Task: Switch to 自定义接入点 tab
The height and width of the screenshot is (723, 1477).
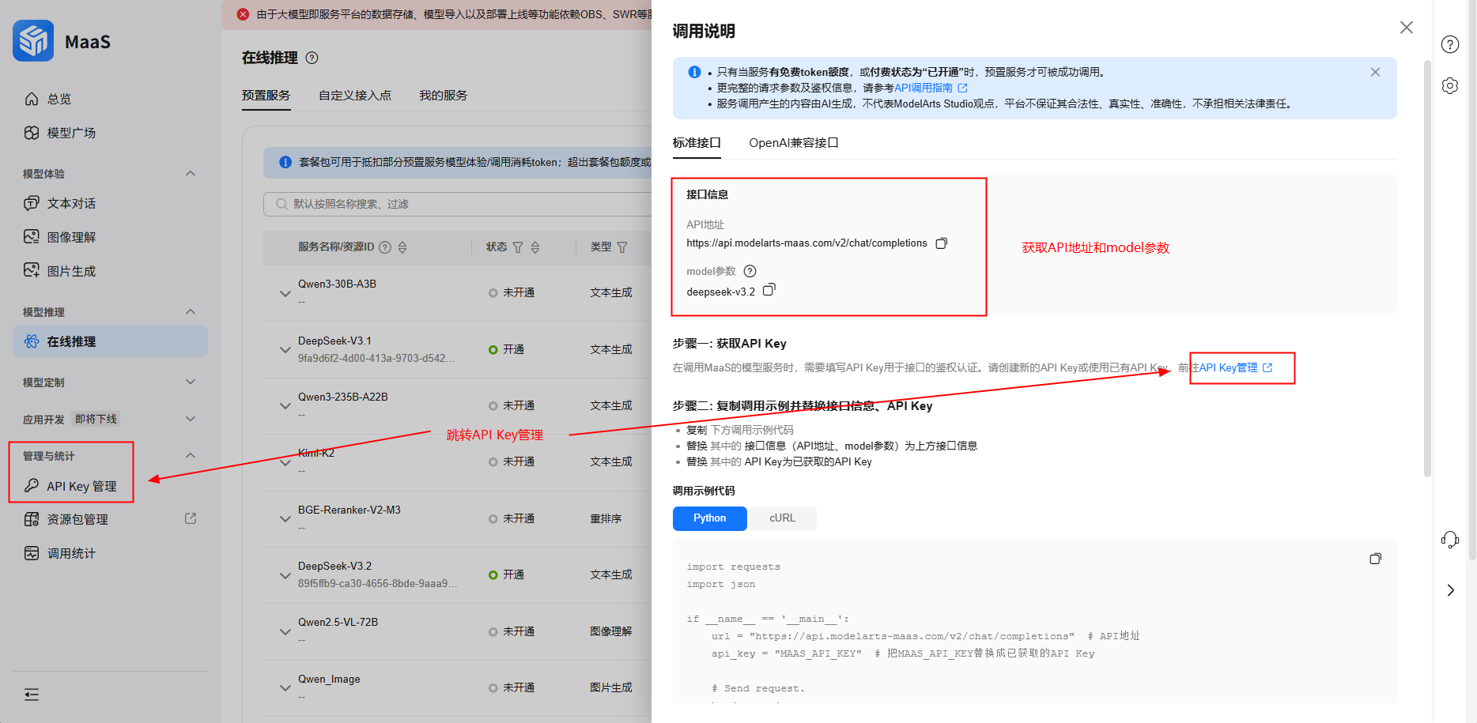Action: pyautogui.click(x=355, y=95)
